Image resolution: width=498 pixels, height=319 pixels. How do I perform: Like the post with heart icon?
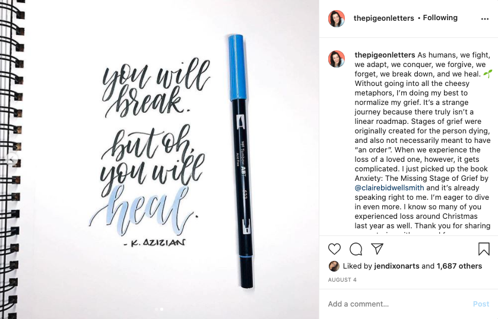[334, 249]
